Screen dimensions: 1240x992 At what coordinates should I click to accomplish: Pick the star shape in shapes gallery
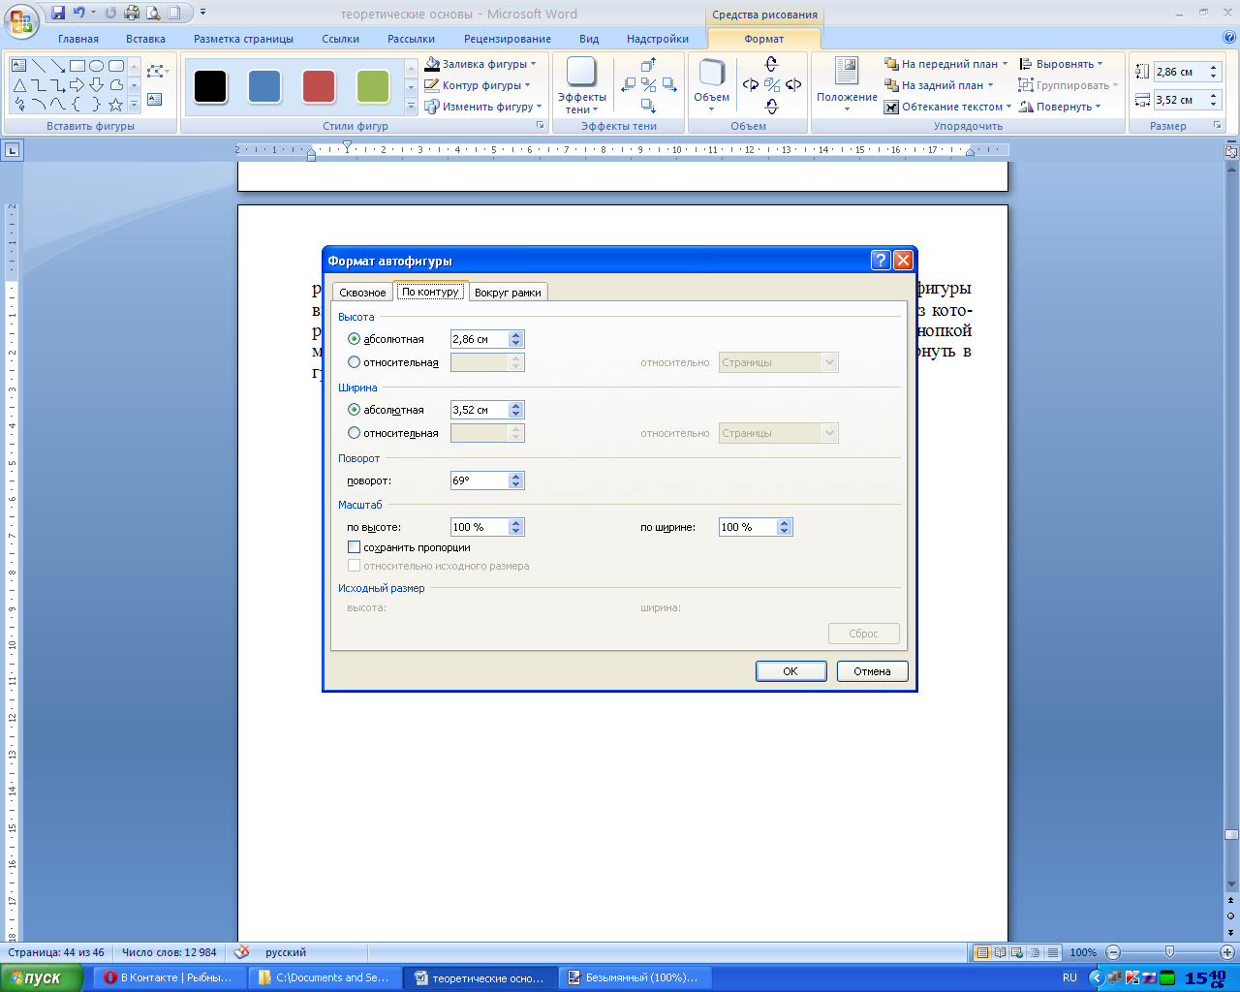[x=116, y=105]
